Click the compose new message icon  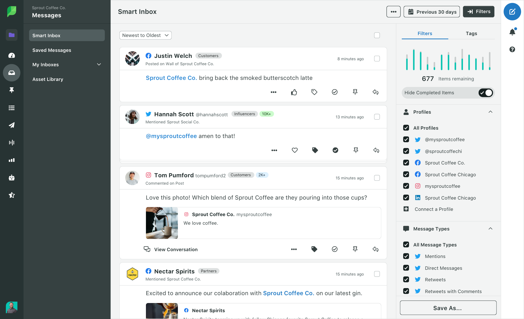point(512,12)
